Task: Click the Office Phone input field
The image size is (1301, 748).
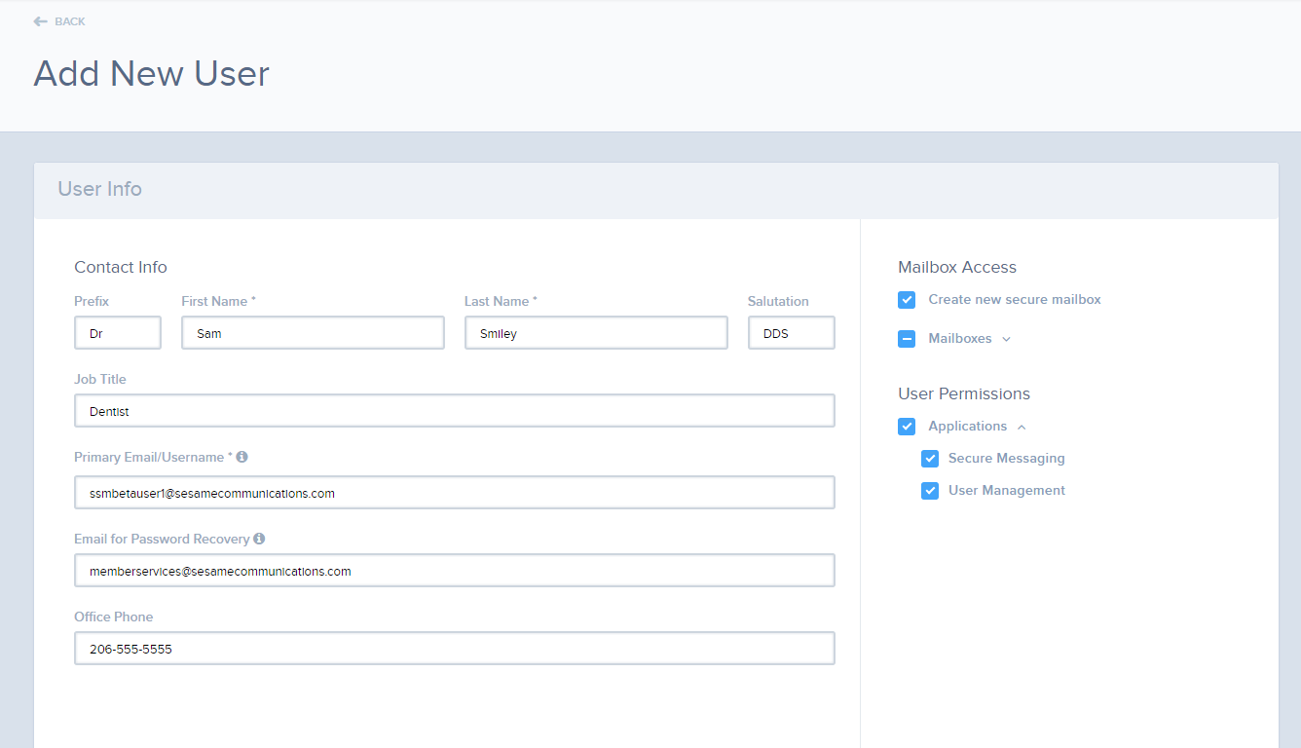Action: (455, 649)
